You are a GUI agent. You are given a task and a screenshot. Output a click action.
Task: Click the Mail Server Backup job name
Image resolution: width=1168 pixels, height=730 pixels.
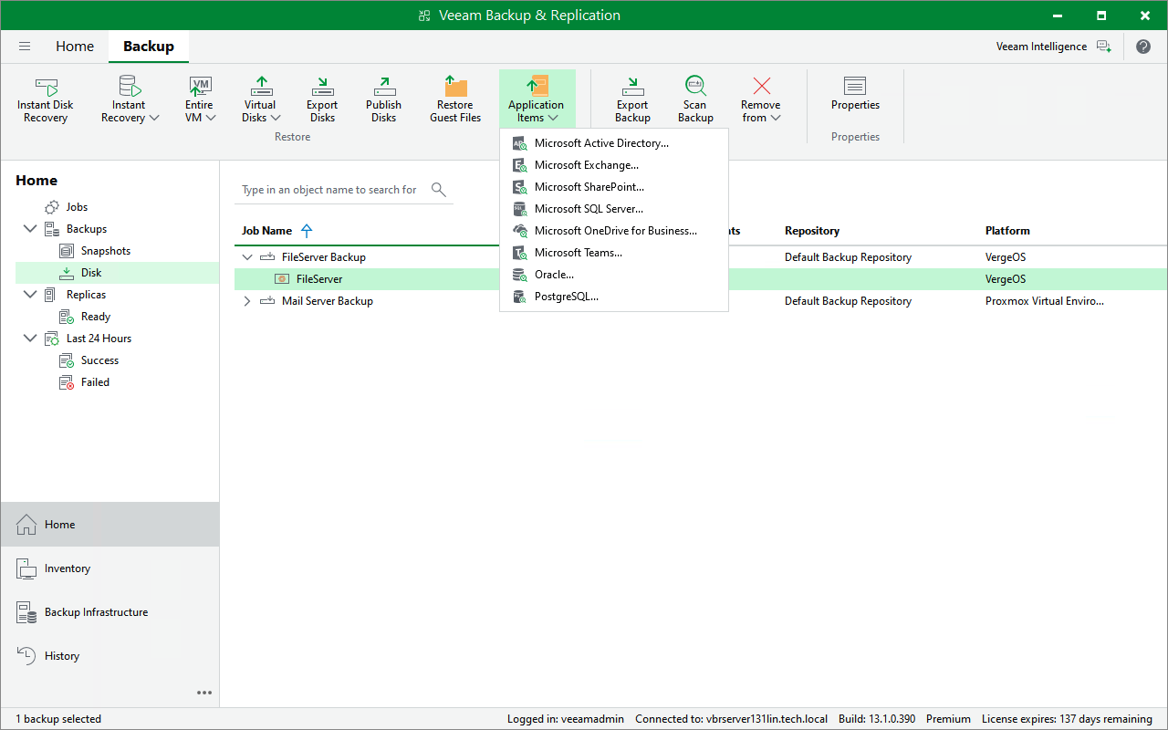[328, 301]
